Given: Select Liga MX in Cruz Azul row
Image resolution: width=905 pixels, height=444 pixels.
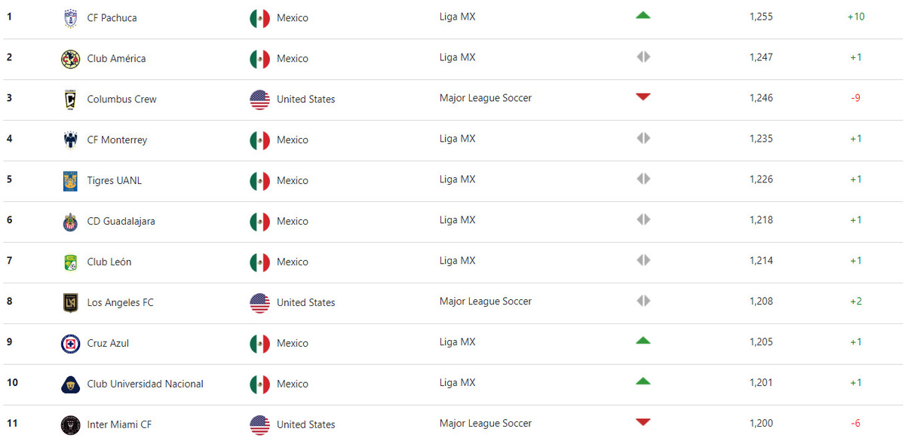Looking at the screenshot, I should click(458, 341).
